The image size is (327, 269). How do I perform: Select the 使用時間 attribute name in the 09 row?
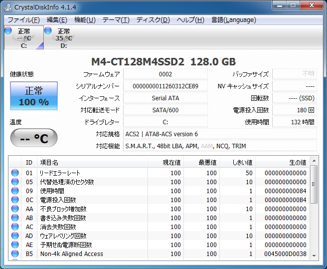[x=52, y=191]
